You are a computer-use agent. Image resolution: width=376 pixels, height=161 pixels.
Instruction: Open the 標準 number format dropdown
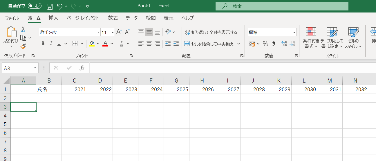point(294,32)
